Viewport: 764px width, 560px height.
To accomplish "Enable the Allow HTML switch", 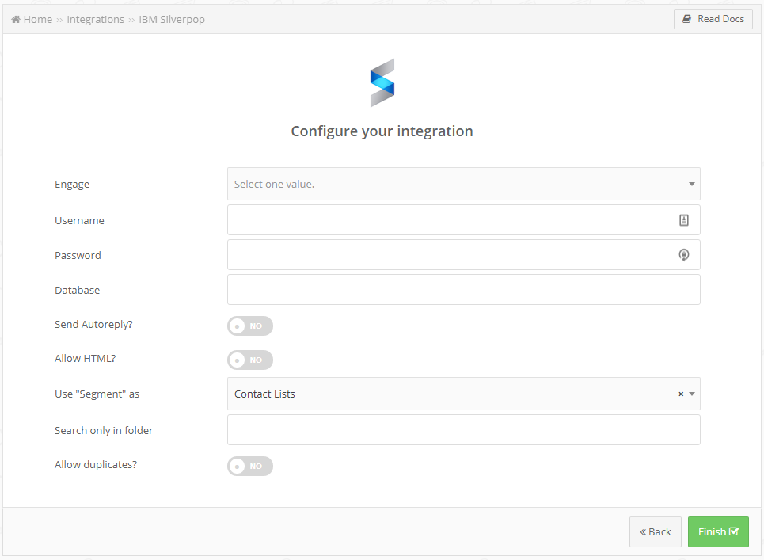I will coord(250,360).
